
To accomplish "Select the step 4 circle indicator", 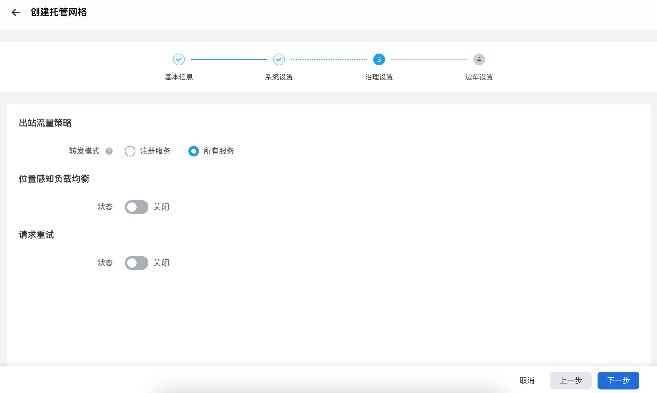I will (479, 59).
